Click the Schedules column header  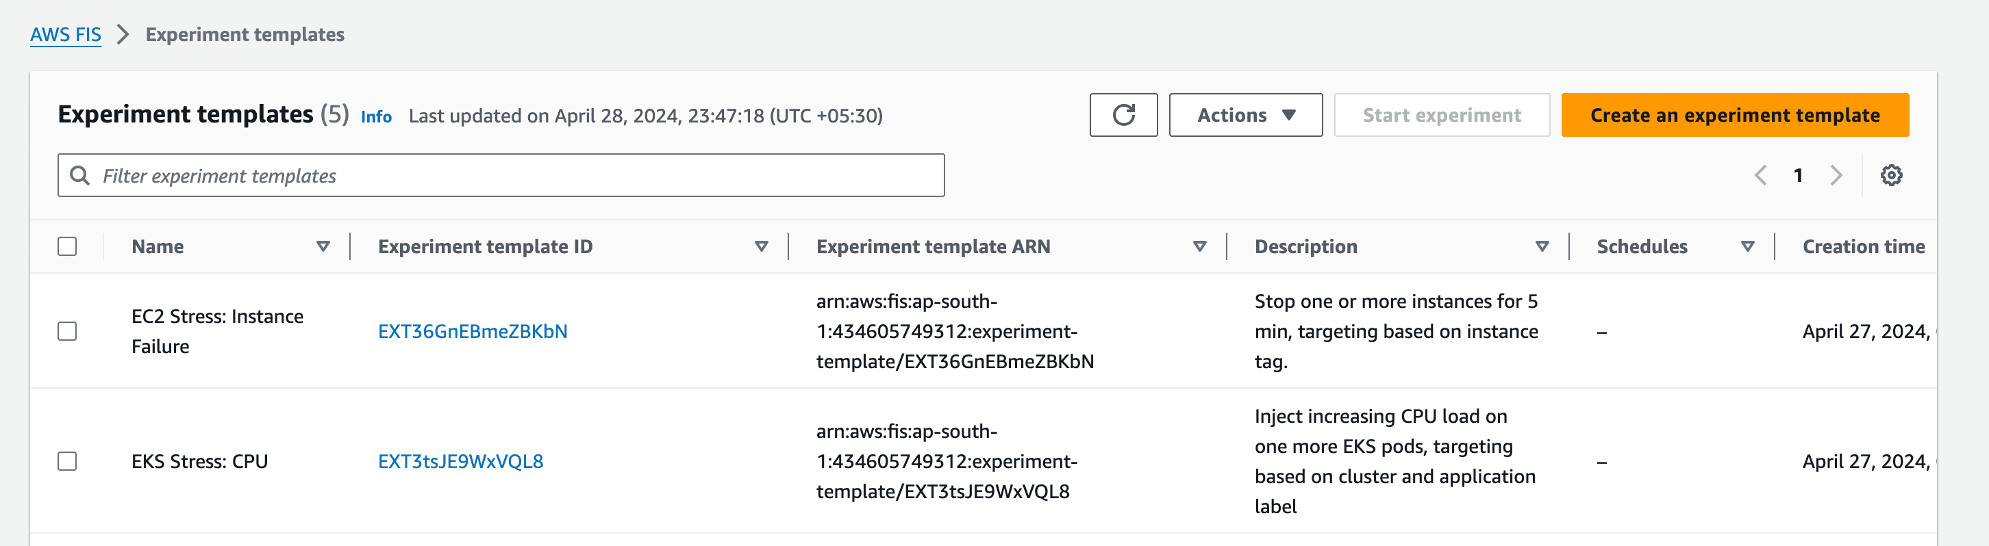pos(1642,246)
